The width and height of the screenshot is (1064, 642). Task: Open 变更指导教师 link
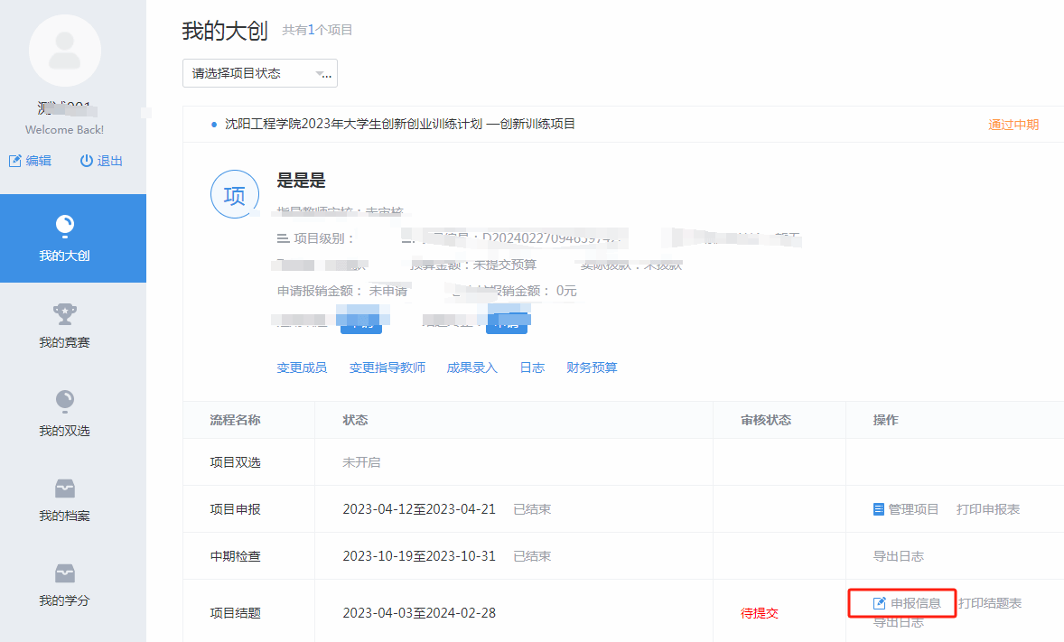387,368
